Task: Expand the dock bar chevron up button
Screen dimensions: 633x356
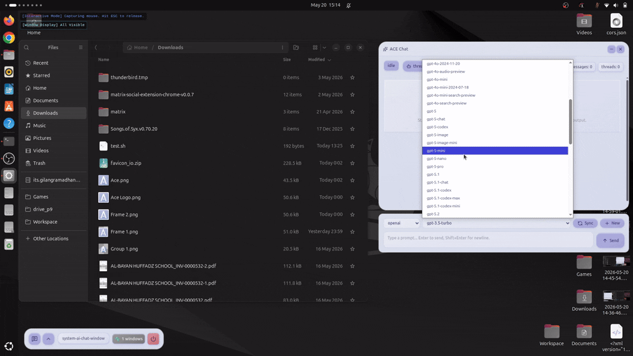Action: click(49, 339)
